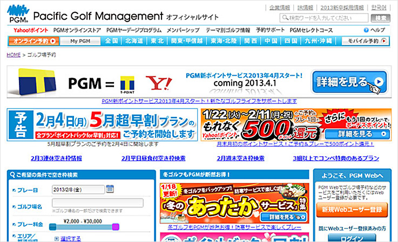The width and height of the screenshot is (398, 242).
Task: Open PGMオンラインストア menu item
Action: 77,30
